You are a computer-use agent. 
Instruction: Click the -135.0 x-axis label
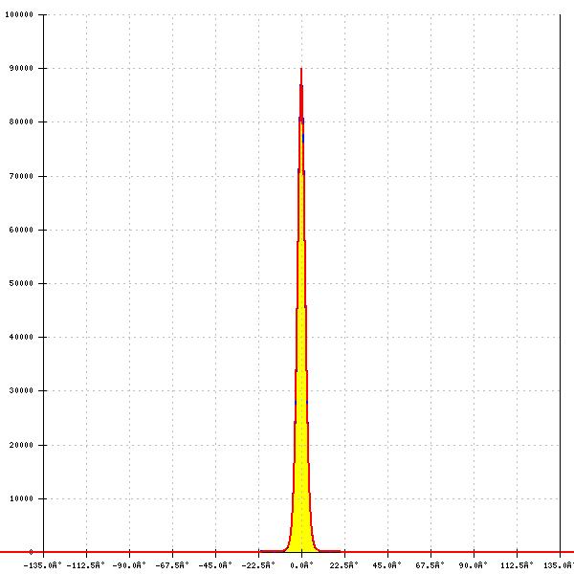[x=42, y=565]
